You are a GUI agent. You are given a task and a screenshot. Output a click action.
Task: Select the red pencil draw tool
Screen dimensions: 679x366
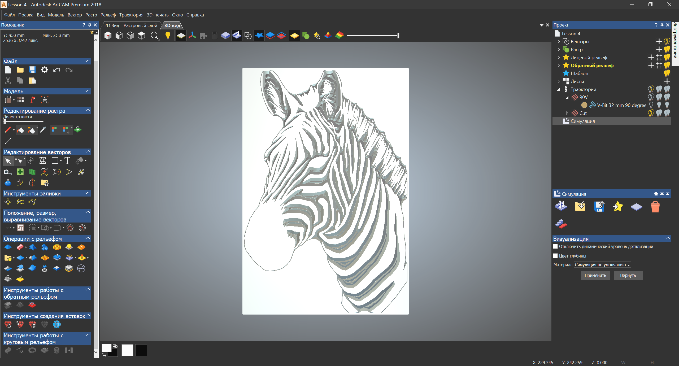[x=8, y=130]
